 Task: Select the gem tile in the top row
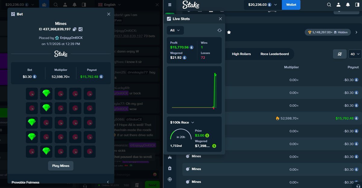coord(46,94)
